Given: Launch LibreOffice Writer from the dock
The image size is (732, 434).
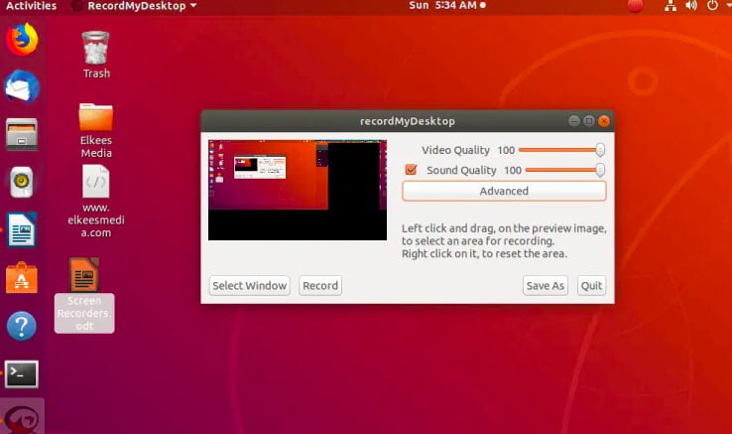Looking at the screenshot, I should (22, 229).
